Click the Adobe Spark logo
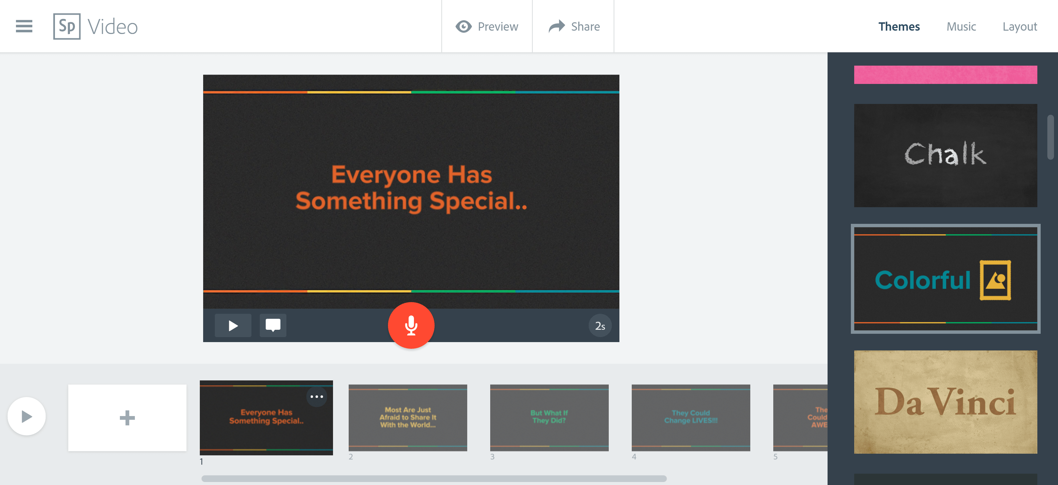This screenshot has width=1058, height=485. 67,26
